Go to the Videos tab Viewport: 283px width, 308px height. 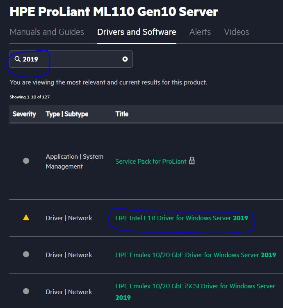pyautogui.click(x=236, y=32)
